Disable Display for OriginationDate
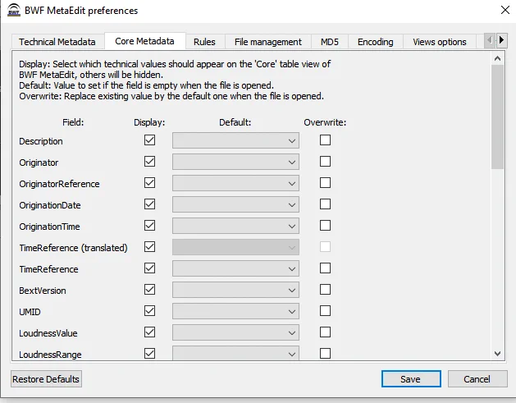Image resolution: width=516 pixels, height=403 pixels. 150,204
